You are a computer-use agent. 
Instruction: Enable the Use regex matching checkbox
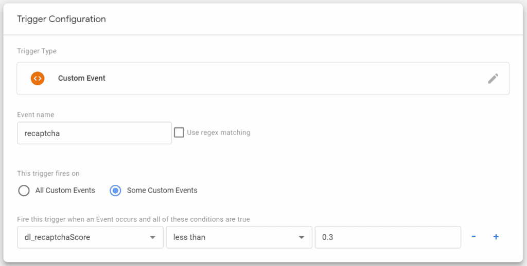pyautogui.click(x=179, y=132)
